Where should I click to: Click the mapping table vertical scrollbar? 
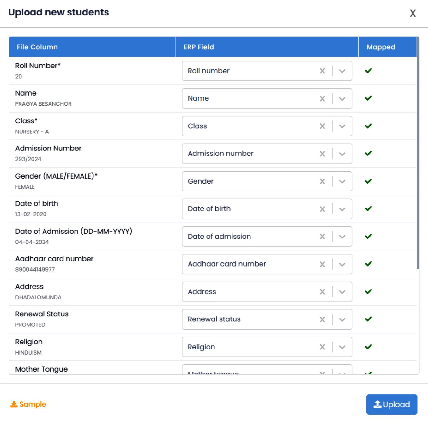[418, 158]
